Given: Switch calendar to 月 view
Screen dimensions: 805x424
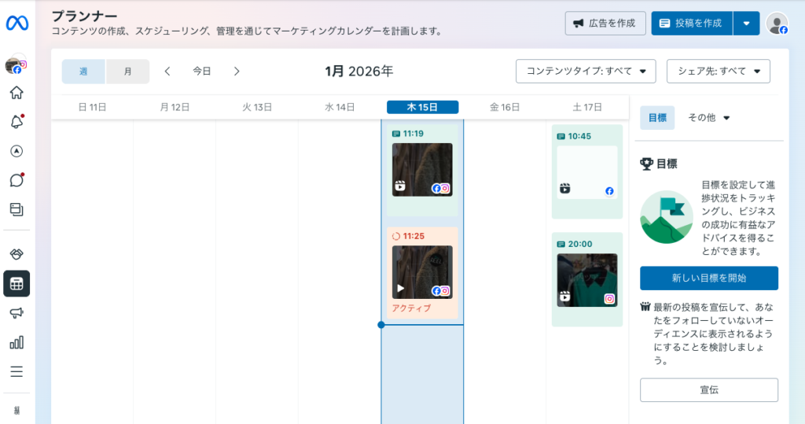Looking at the screenshot, I should pyautogui.click(x=128, y=72).
